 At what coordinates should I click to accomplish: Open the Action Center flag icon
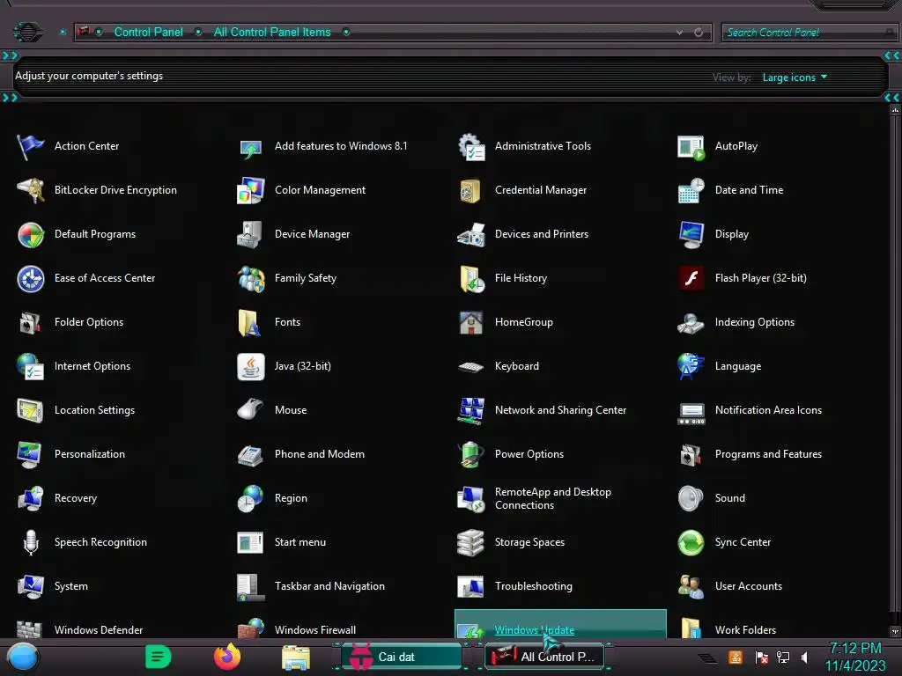click(x=31, y=146)
